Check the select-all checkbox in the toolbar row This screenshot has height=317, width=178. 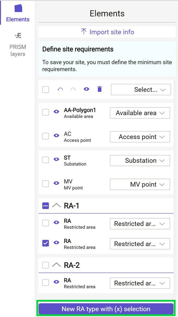45,89
